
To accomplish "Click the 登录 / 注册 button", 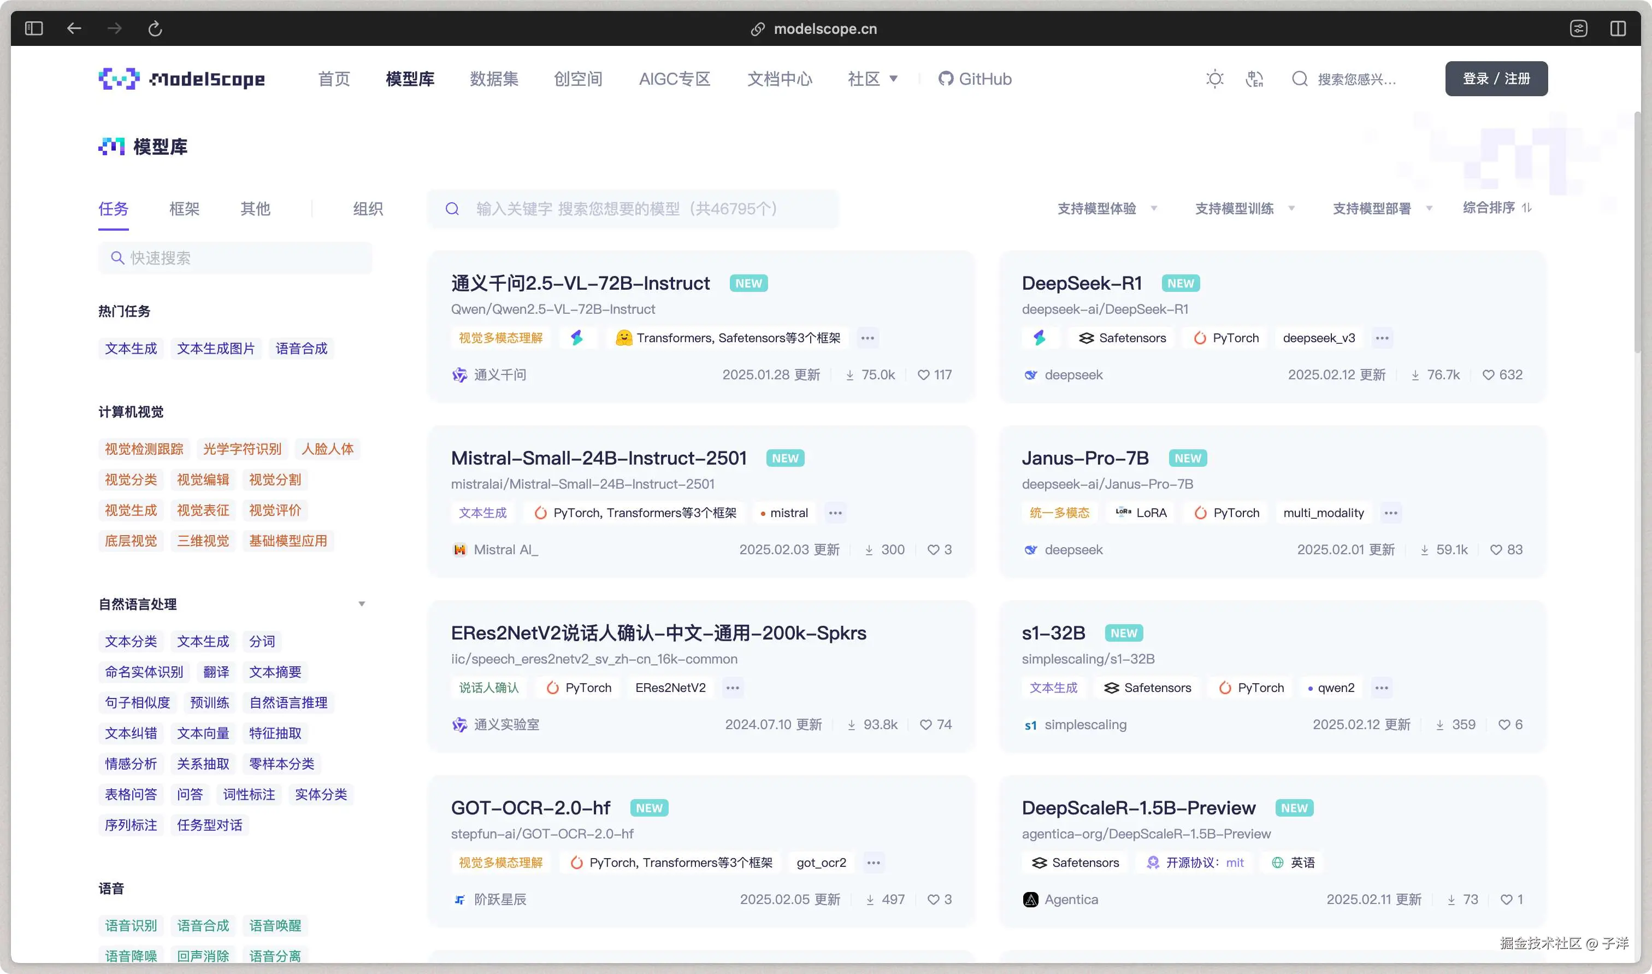I will click(x=1496, y=79).
